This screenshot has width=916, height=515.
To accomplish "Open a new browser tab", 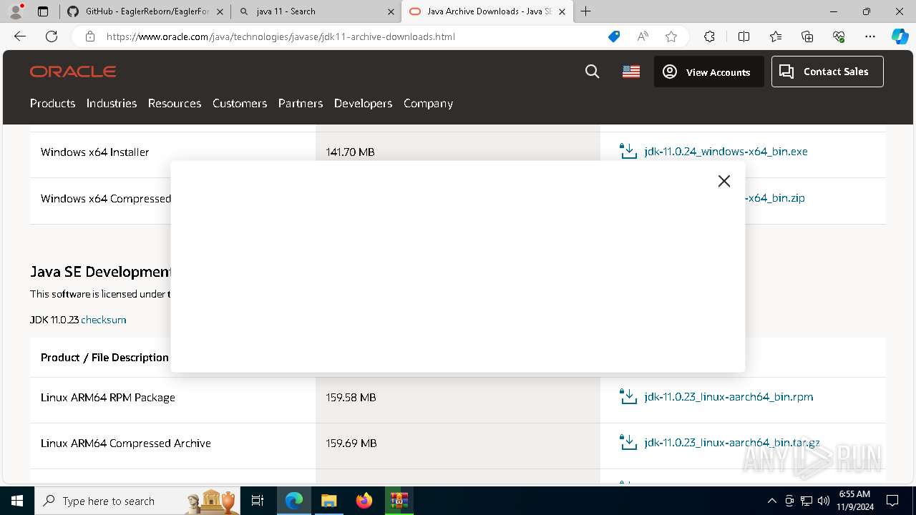I will [x=586, y=11].
